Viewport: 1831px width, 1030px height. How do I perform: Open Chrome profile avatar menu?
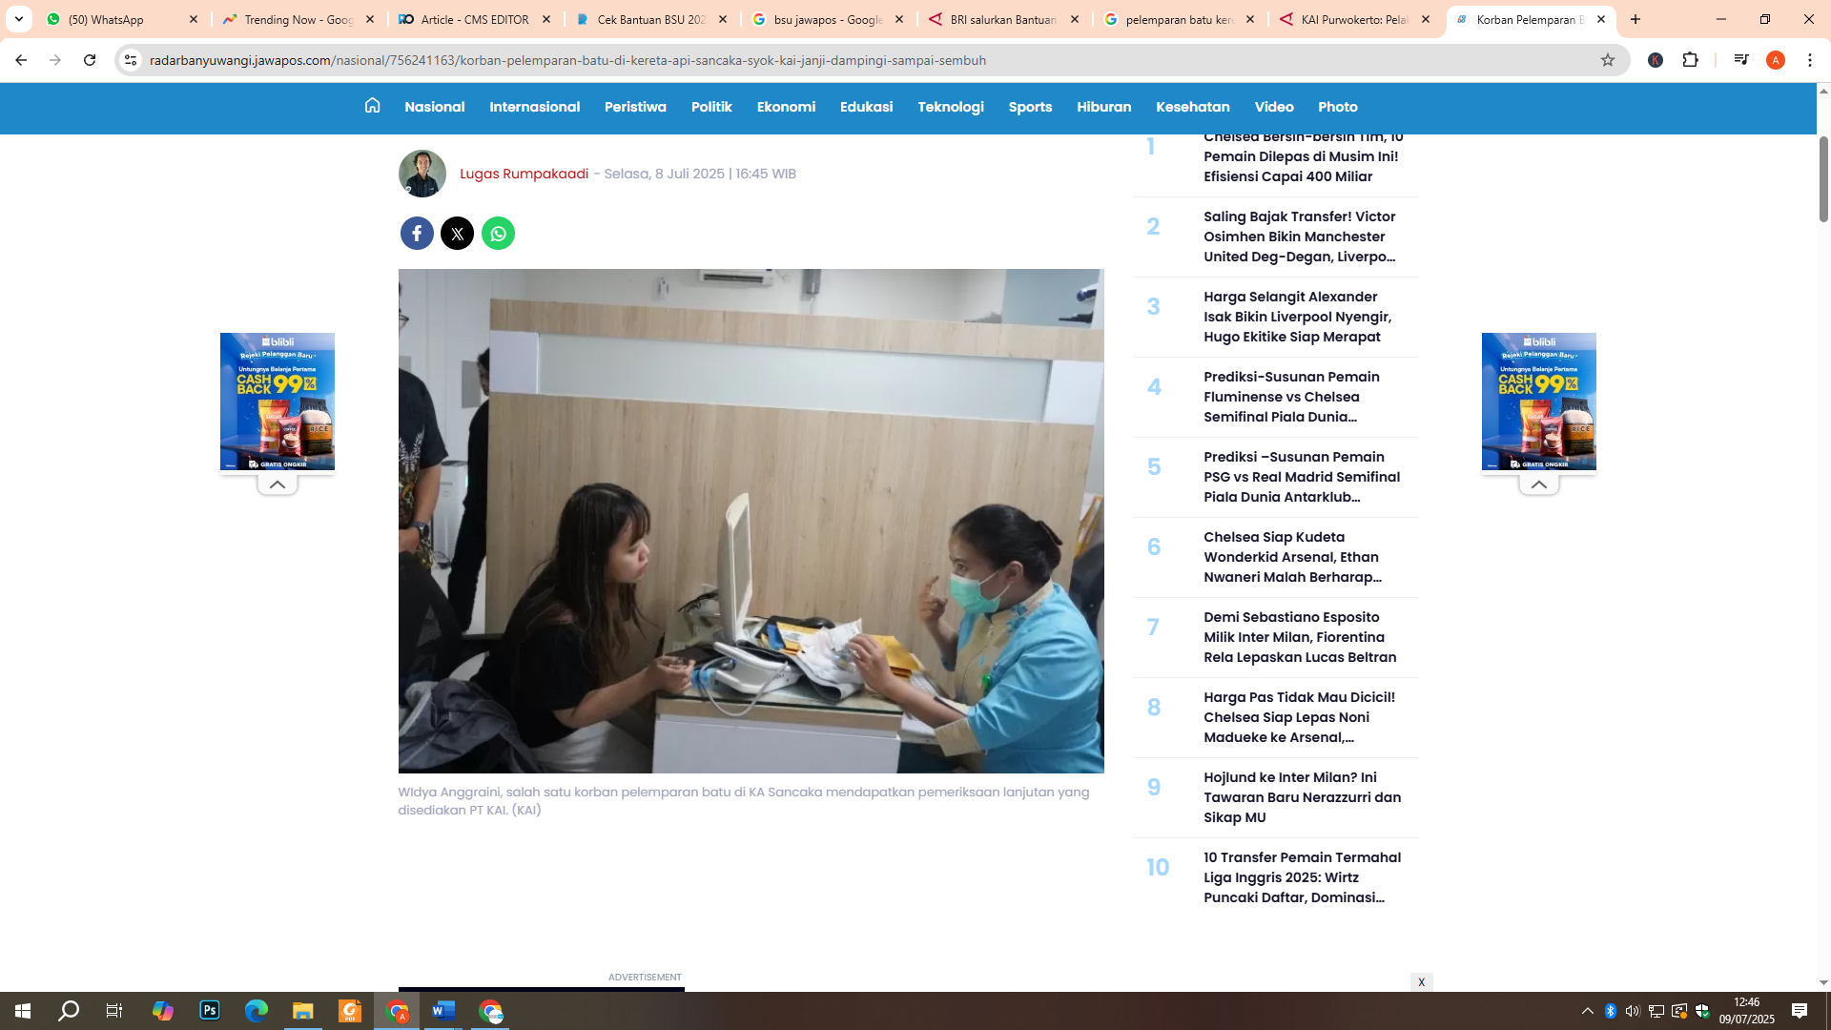pos(1776,59)
